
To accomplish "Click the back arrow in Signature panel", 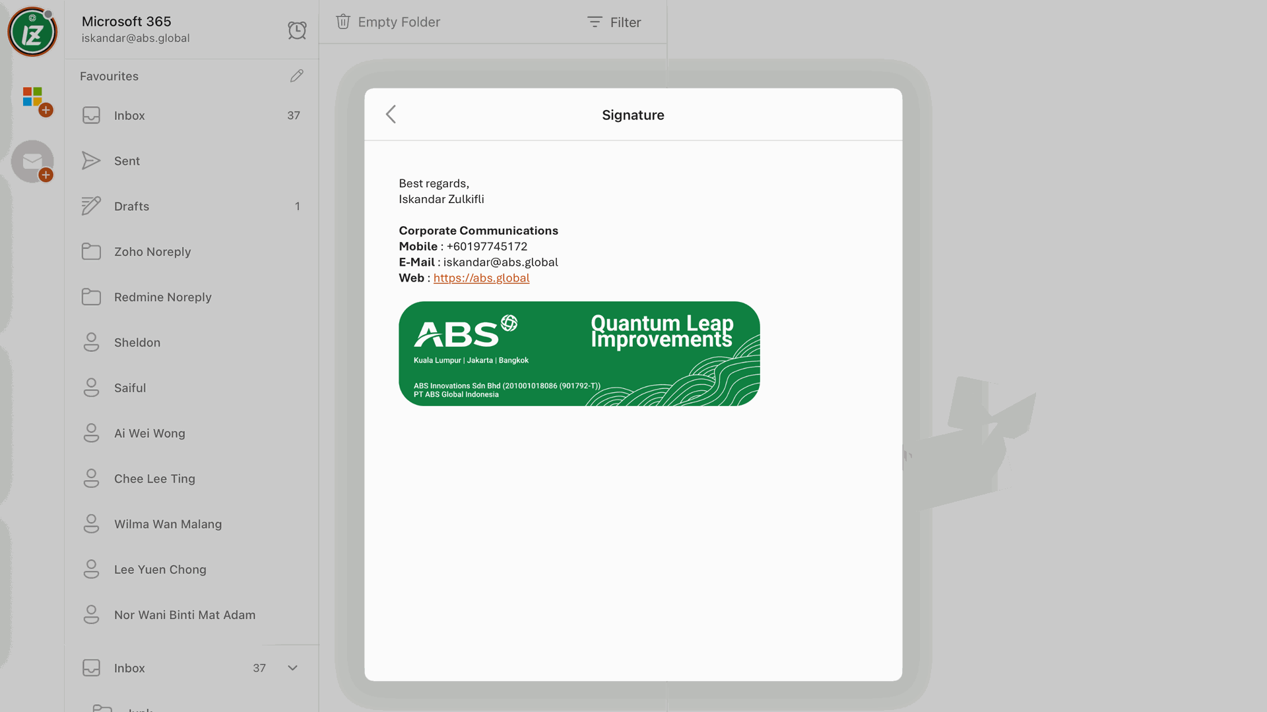I will 391,114.
